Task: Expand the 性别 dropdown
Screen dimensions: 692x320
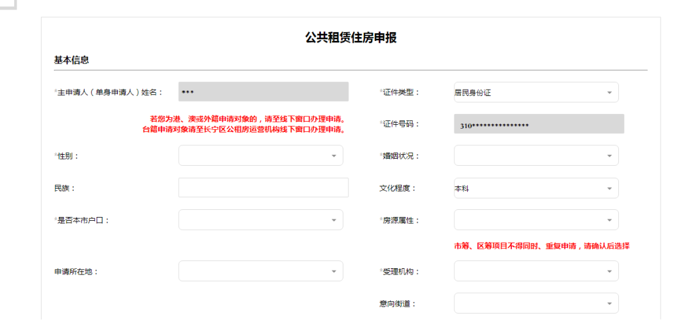Action: pyautogui.click(x=260, y=156)
